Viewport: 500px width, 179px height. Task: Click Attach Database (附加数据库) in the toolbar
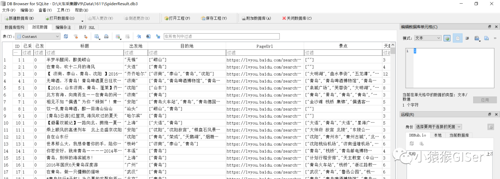256,18
